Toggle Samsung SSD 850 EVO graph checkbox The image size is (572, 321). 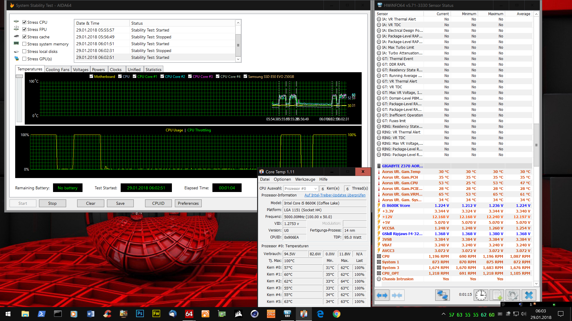(x=245, y=76)
